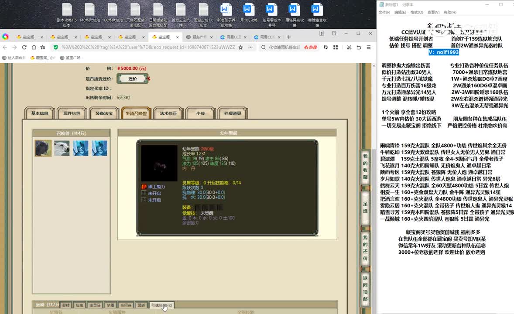Image resolution: width=514 pixels, height=314 pixels.
Task: Switch to the 外观道具 tab
Action: point(233,113)
